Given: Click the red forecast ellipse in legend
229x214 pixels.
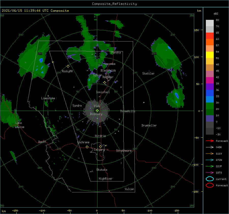Looking at the screenshot, I should (210, 185).
